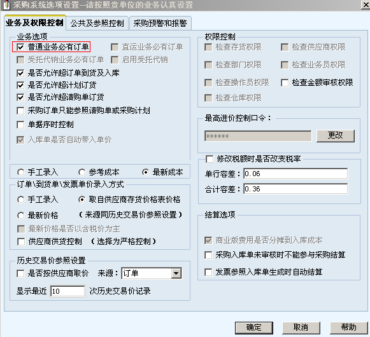Image resolution: width=370 pixels, height=337 pixels.
Task: Toggle 是否允许超订单到货及入库 checkbox
Action: [x=20, y=73]
